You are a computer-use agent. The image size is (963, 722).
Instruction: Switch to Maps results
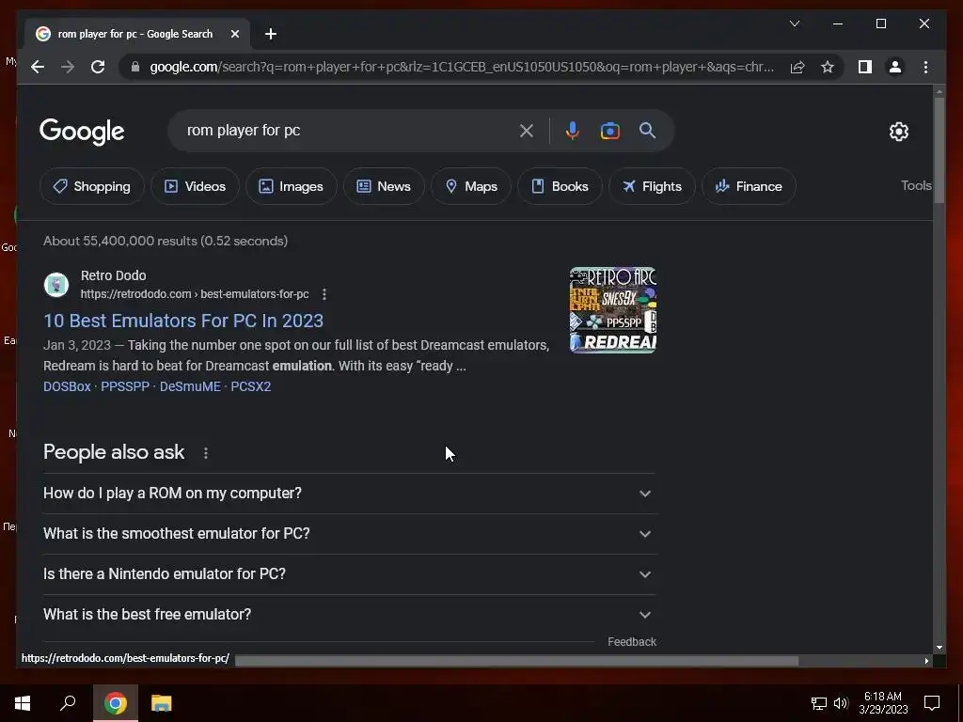coord(471,186)
